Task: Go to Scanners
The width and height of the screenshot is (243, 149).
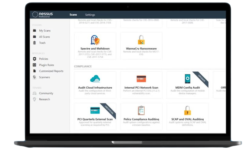Action: (x=44, y=77)
